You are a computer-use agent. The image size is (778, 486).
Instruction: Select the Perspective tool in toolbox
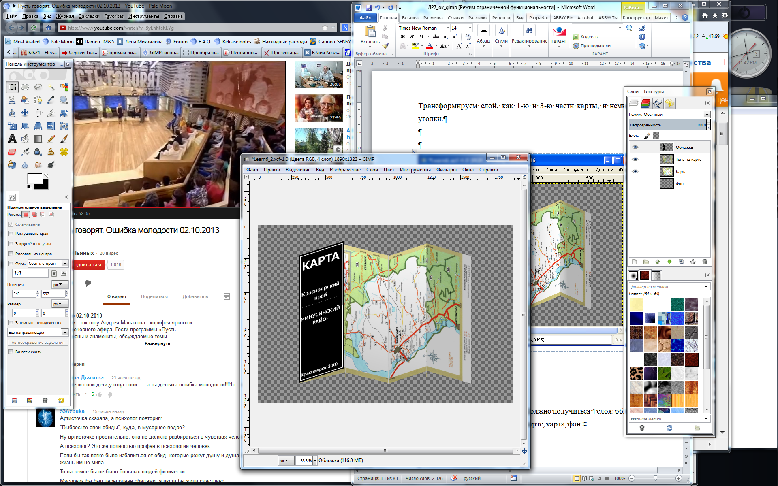(x=38, y=126)
